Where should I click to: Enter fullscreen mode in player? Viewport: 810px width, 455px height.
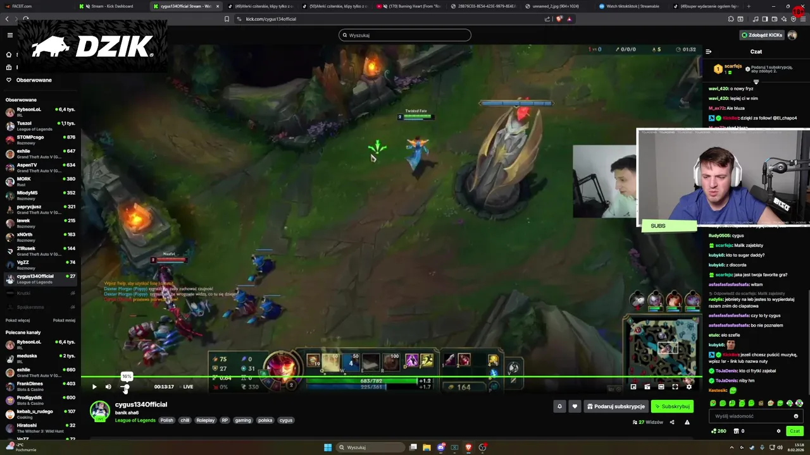(x=675, y=387)
